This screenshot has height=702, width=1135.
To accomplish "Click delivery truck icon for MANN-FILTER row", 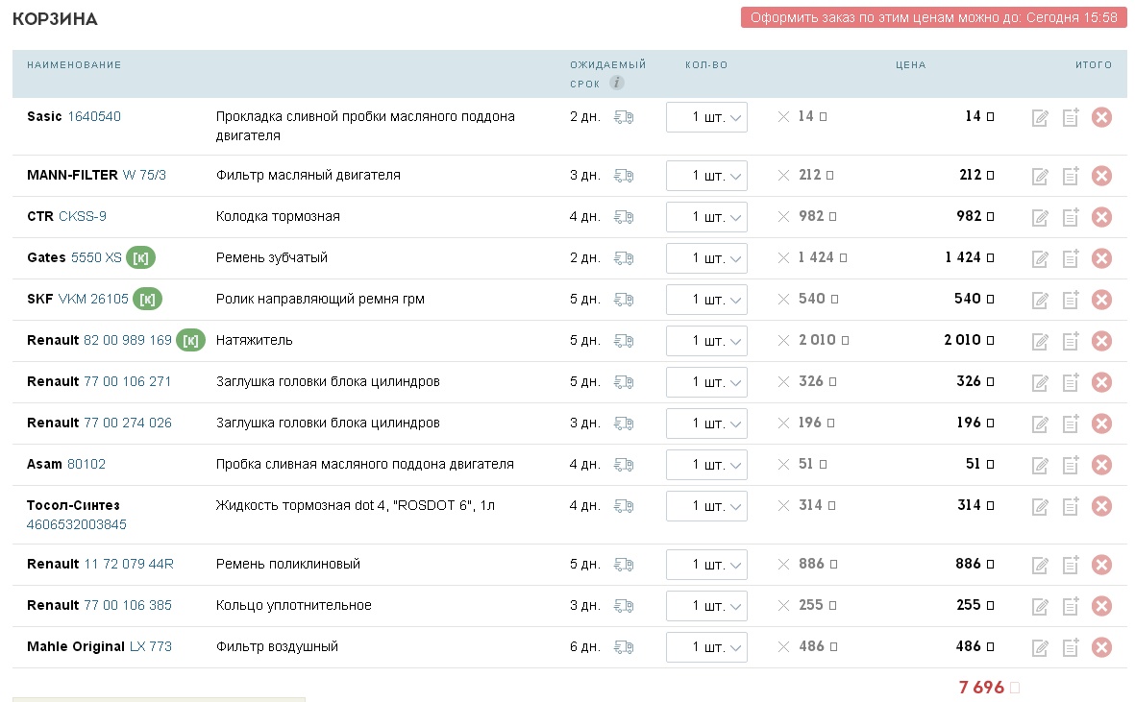I will pyautogui.click(x=623, y=176).
